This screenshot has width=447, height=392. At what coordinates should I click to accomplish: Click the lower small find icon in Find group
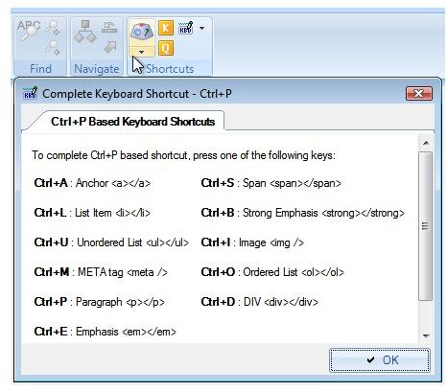(x=53, y=48)
